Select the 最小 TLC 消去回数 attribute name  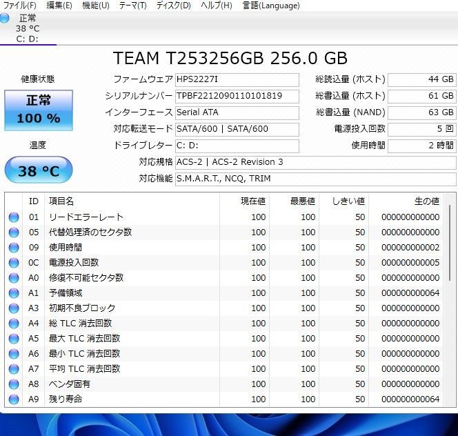click(84, 354)
